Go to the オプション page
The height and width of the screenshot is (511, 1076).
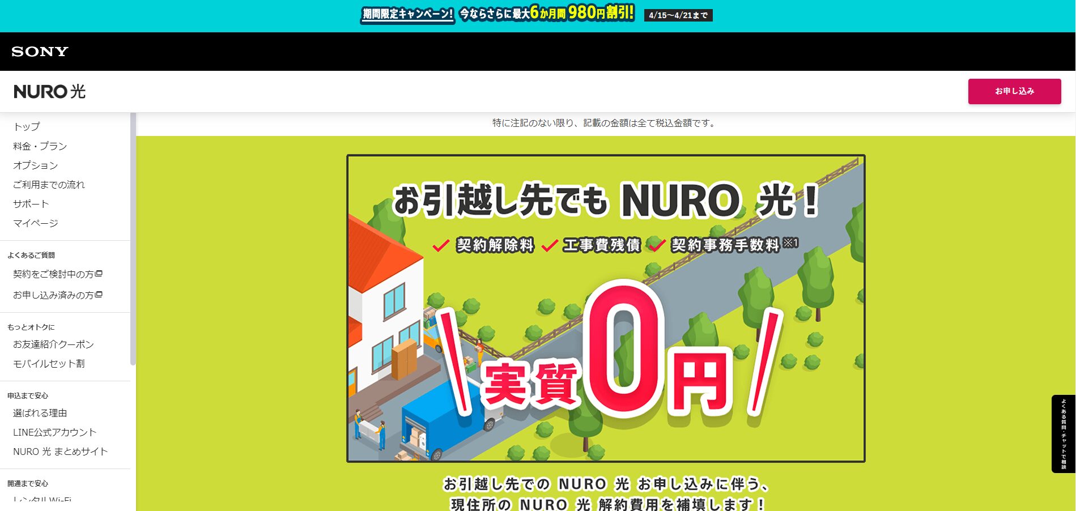[x=35, y=165]
